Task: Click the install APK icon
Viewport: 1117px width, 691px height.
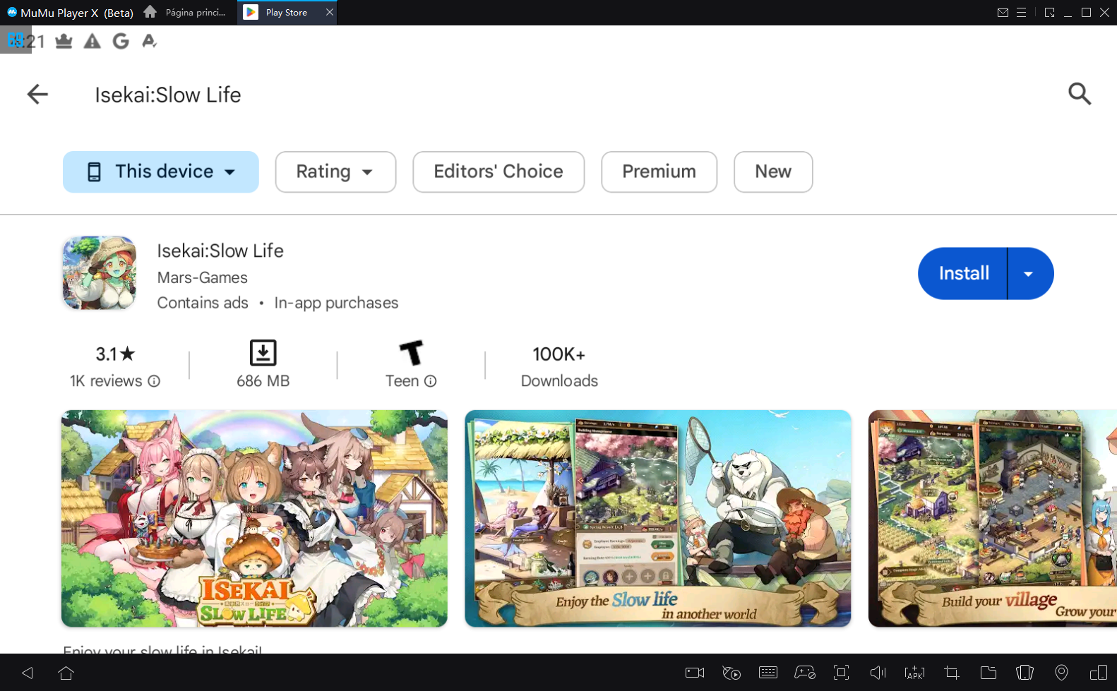Action: [x=914, y=673]
